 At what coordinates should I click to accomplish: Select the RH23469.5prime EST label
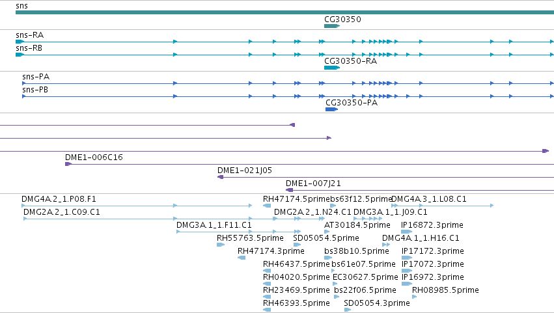pos(296,290)
